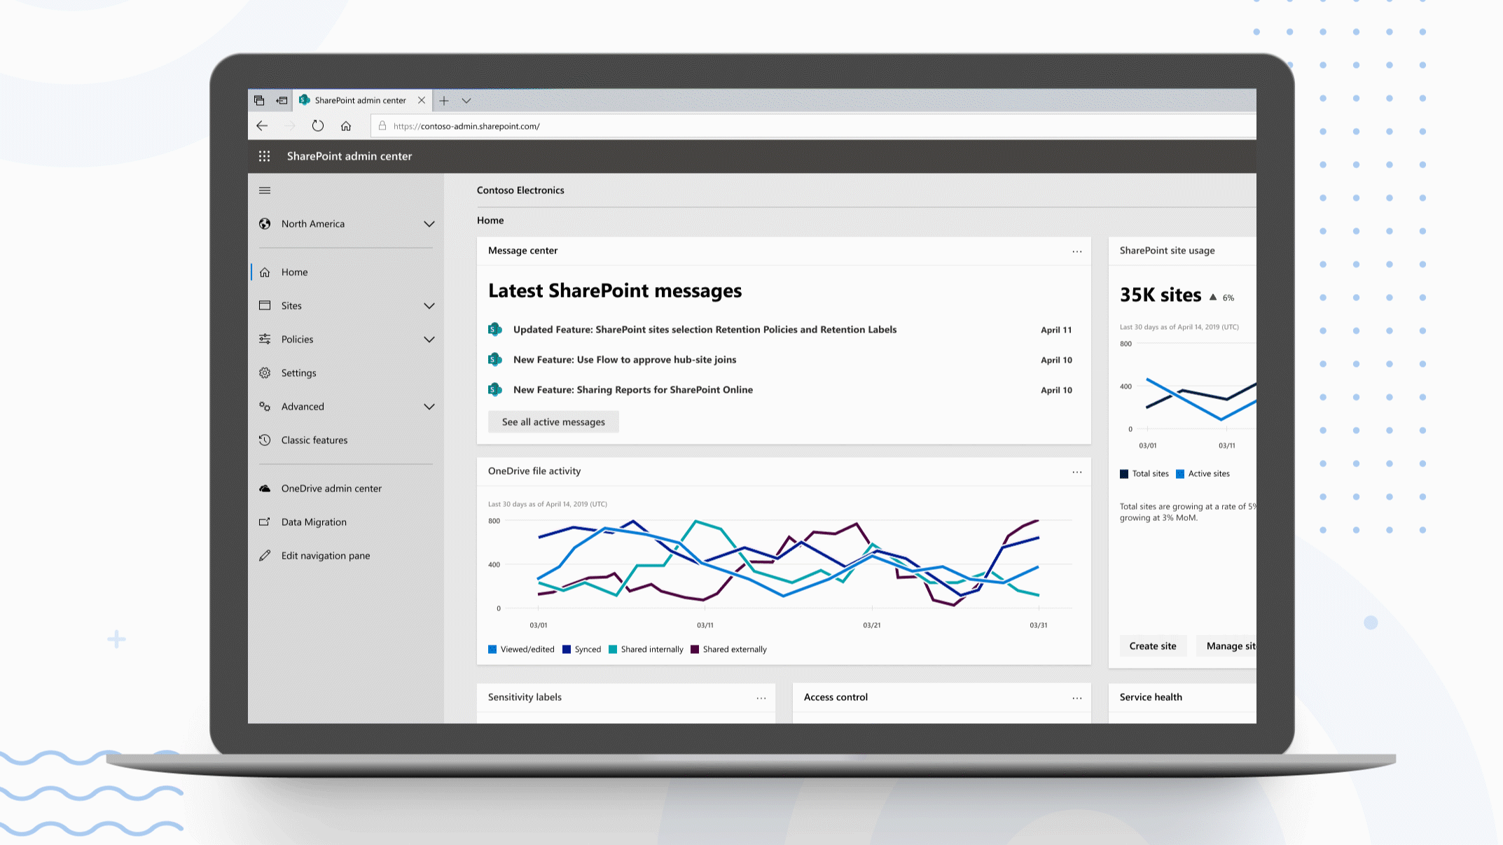Click the Policies navigation icon
This screenshot has width=1503, height=845.
tap(265, 338)
